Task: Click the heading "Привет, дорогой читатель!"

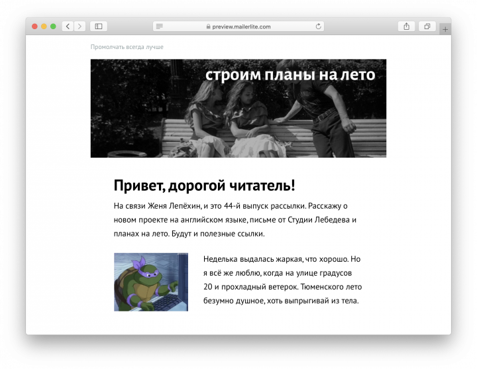Action: [x=204, y=185]
